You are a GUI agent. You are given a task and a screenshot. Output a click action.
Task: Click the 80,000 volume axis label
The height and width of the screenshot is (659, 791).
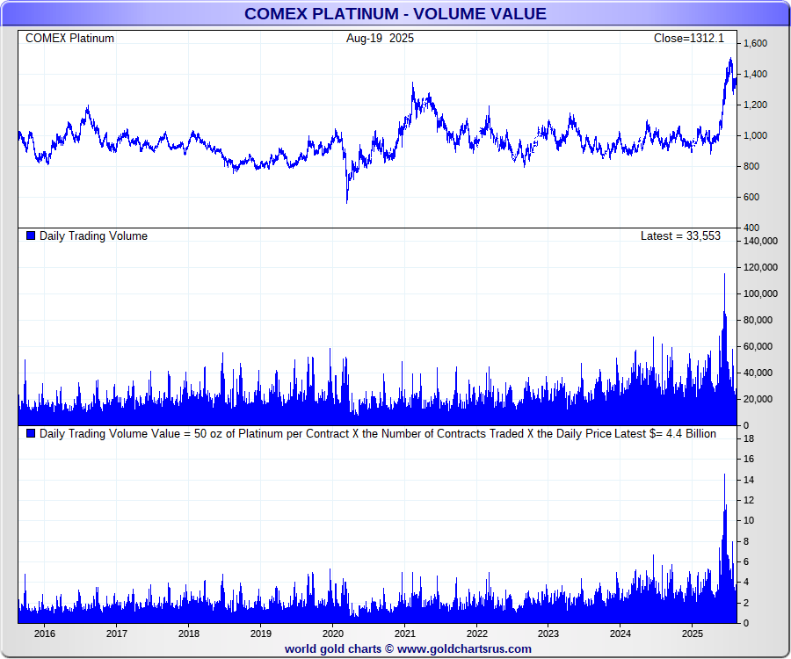[758, 320]
